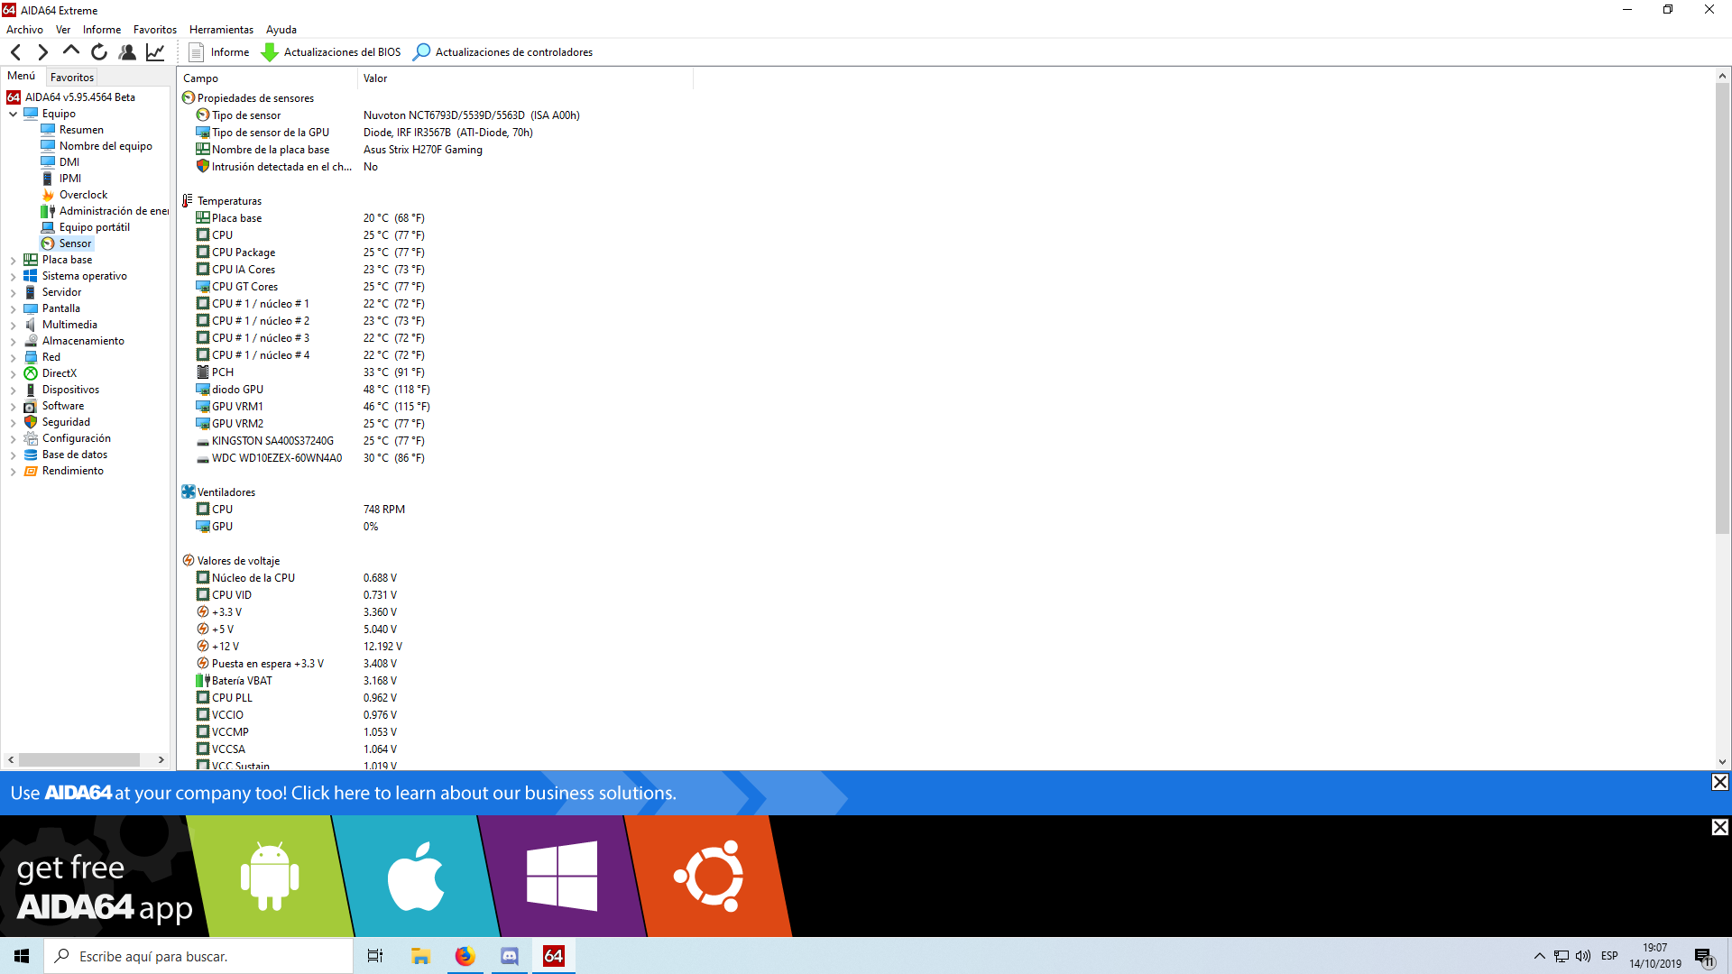Click the Seguridad shield icon
This screenshot has height=974, width=1732.
31,422
